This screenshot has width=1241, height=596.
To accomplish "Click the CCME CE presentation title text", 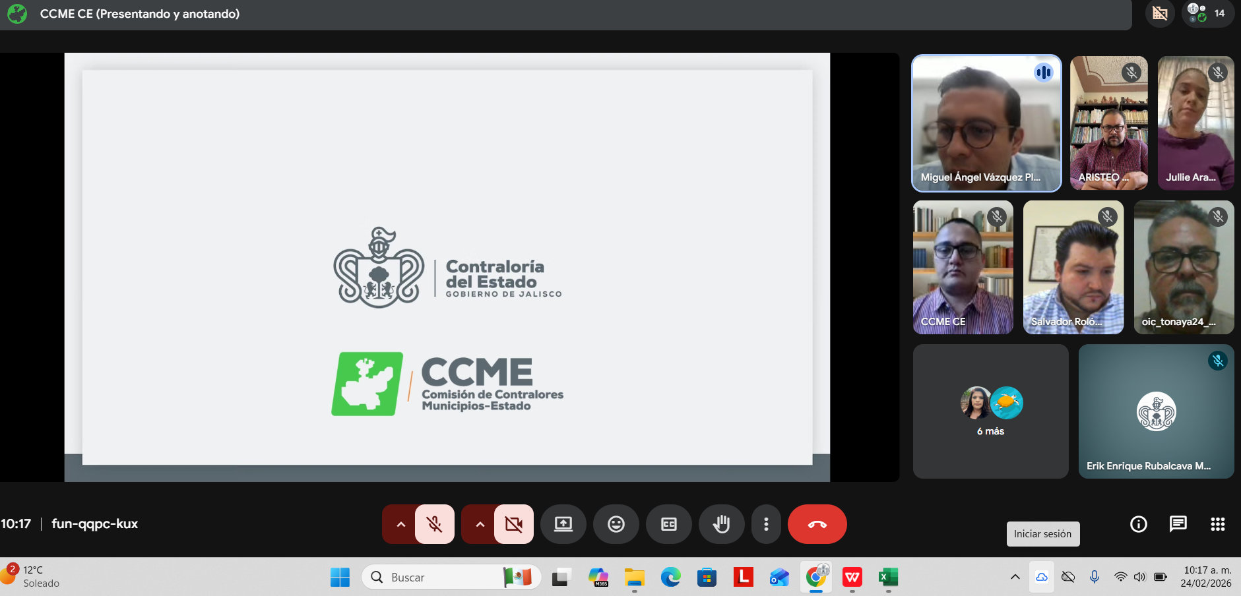I will [140, 14].
